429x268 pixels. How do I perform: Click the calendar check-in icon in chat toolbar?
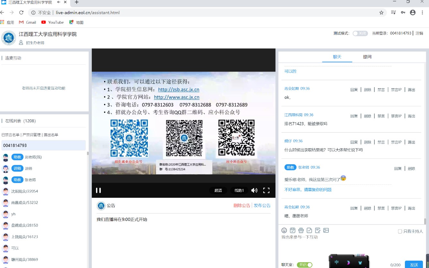293,230
